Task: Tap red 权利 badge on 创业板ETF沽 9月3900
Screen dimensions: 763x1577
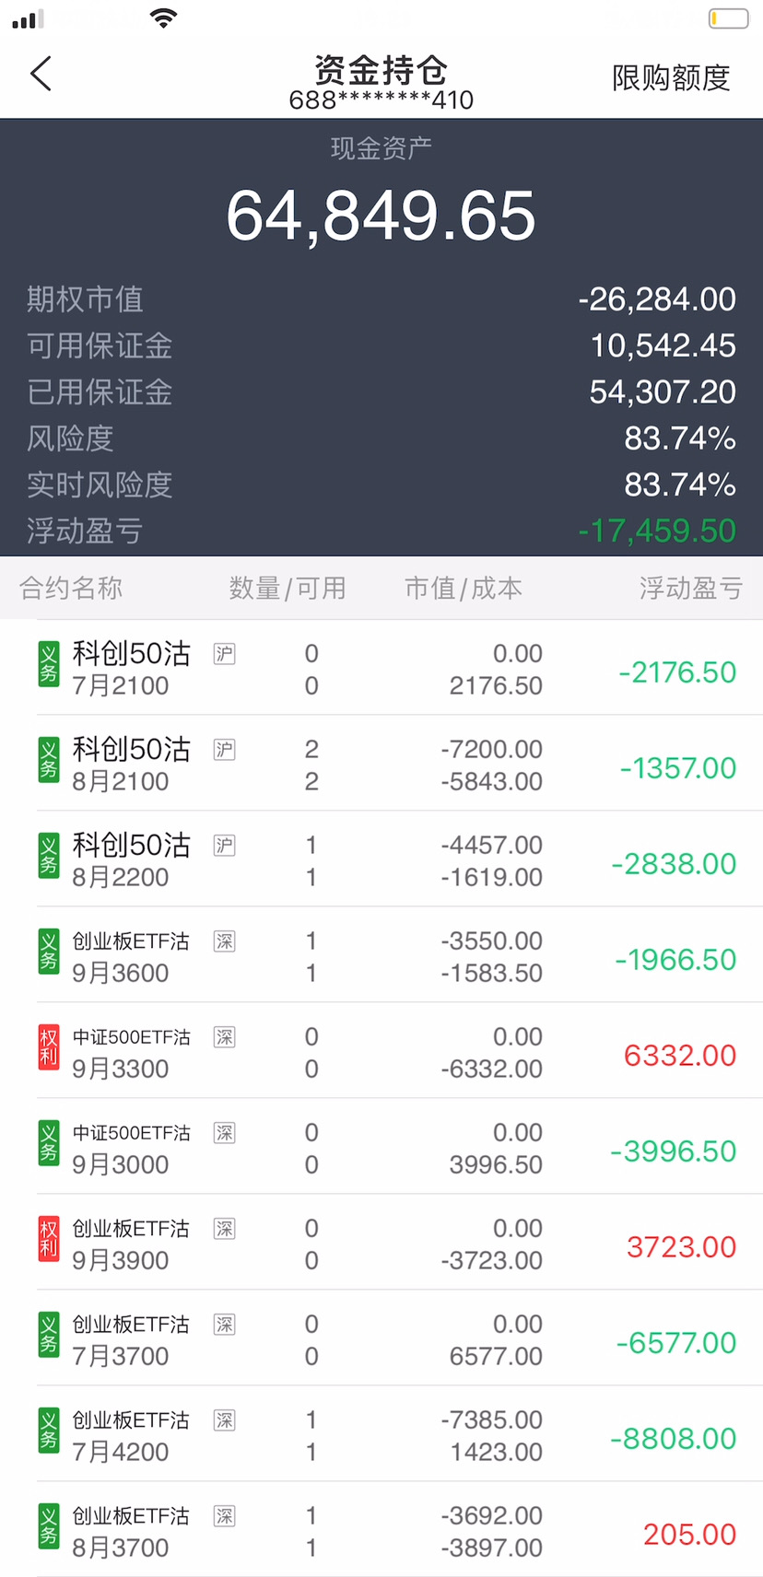Action: click(x=49, y=1240)
